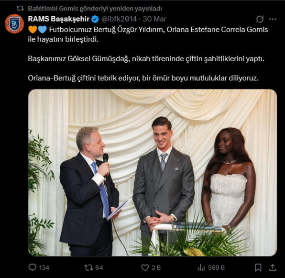Image resolution: width=285 pixels, height=278 pixels.
Task: Click the 2 B likes count
Action: (156, 267)
